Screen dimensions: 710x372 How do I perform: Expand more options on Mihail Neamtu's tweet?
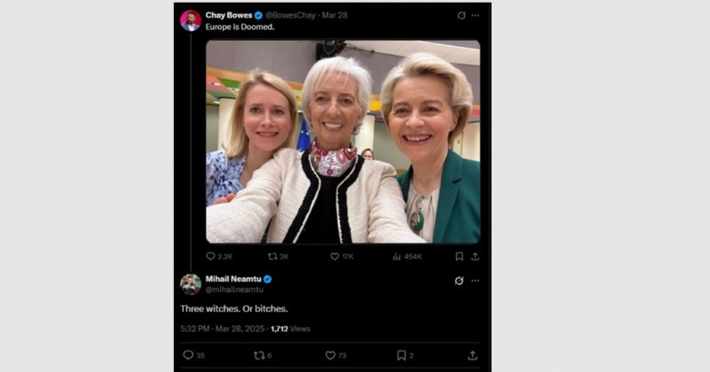pyautogui.click(x=475, y=281)
